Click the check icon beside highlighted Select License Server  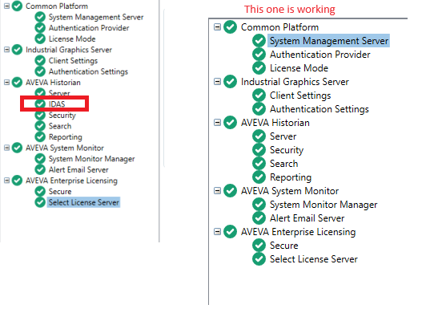click(40, 202)
